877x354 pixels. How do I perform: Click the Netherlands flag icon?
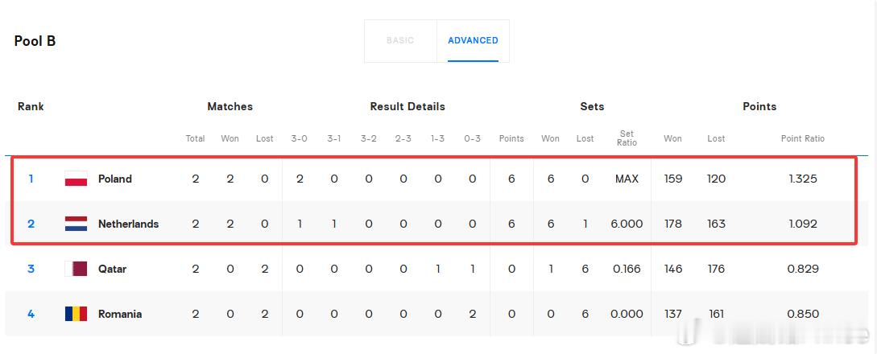click(76, 224)
